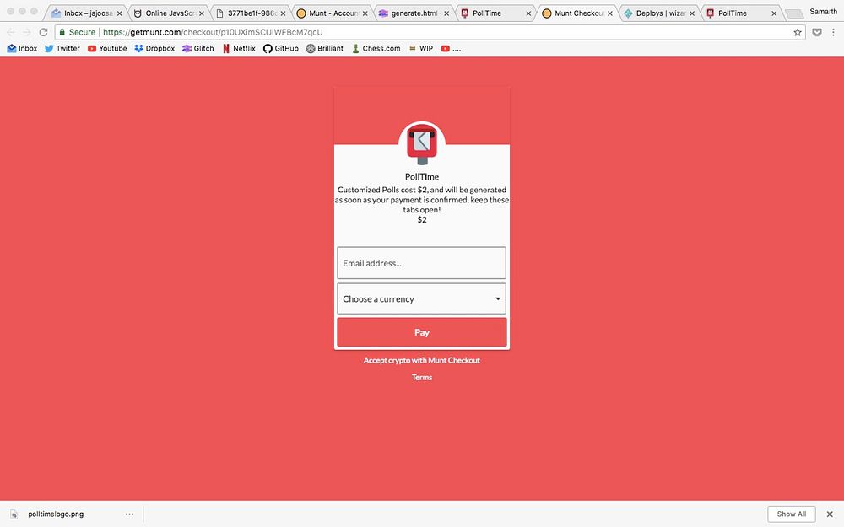
Task: Switch to the Munt - Account tab
Action: tap(333, 13)
